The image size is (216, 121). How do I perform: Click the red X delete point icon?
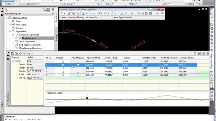click(x=24, y=53)
